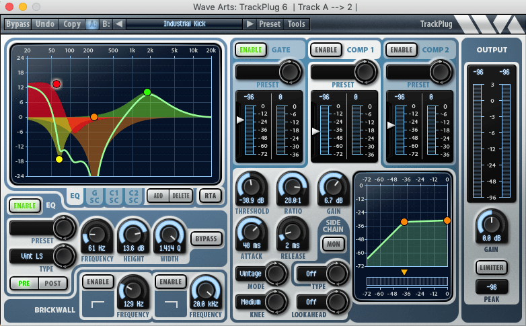Click the orange triangle level marker
The height and width of the screenshot is (326, 526).
404,272
